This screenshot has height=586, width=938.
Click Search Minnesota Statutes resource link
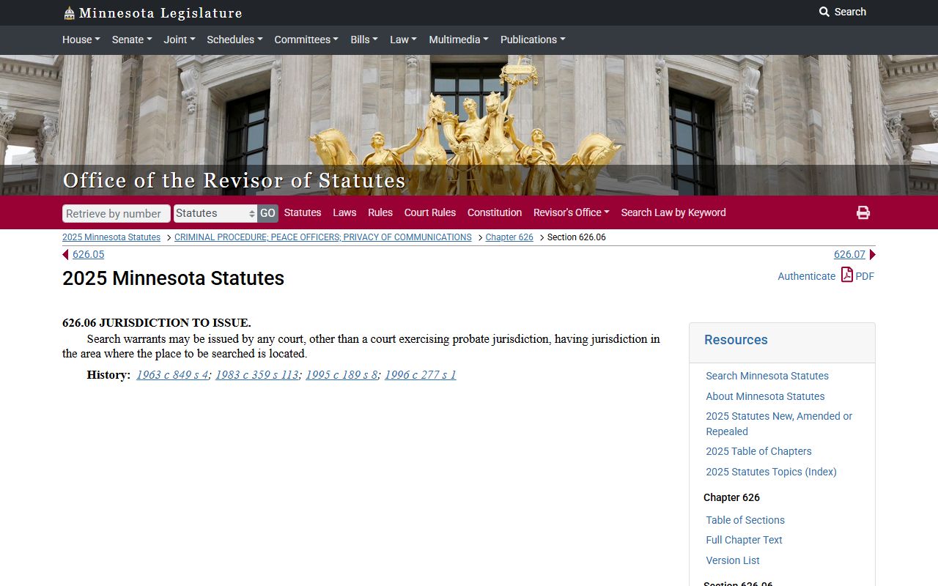(767, 376)
